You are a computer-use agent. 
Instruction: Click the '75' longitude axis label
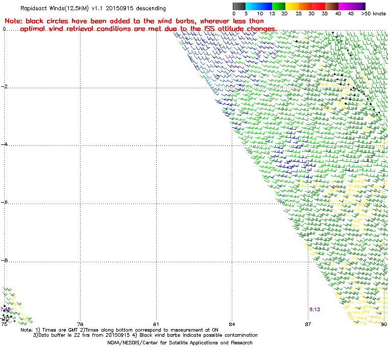pyautogui.click(x=4, y=324)
